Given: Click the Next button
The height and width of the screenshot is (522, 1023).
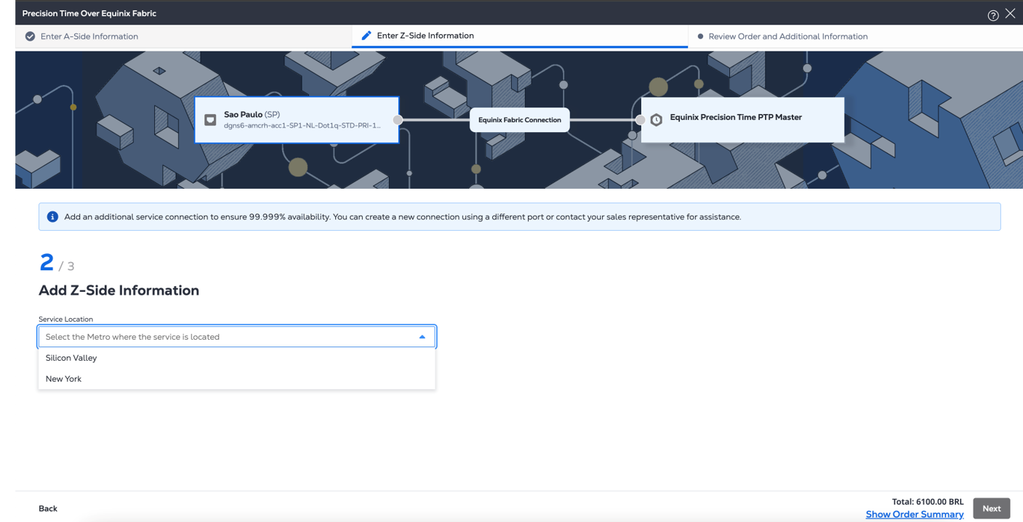Looking at the screenshot, I should 992,508.
